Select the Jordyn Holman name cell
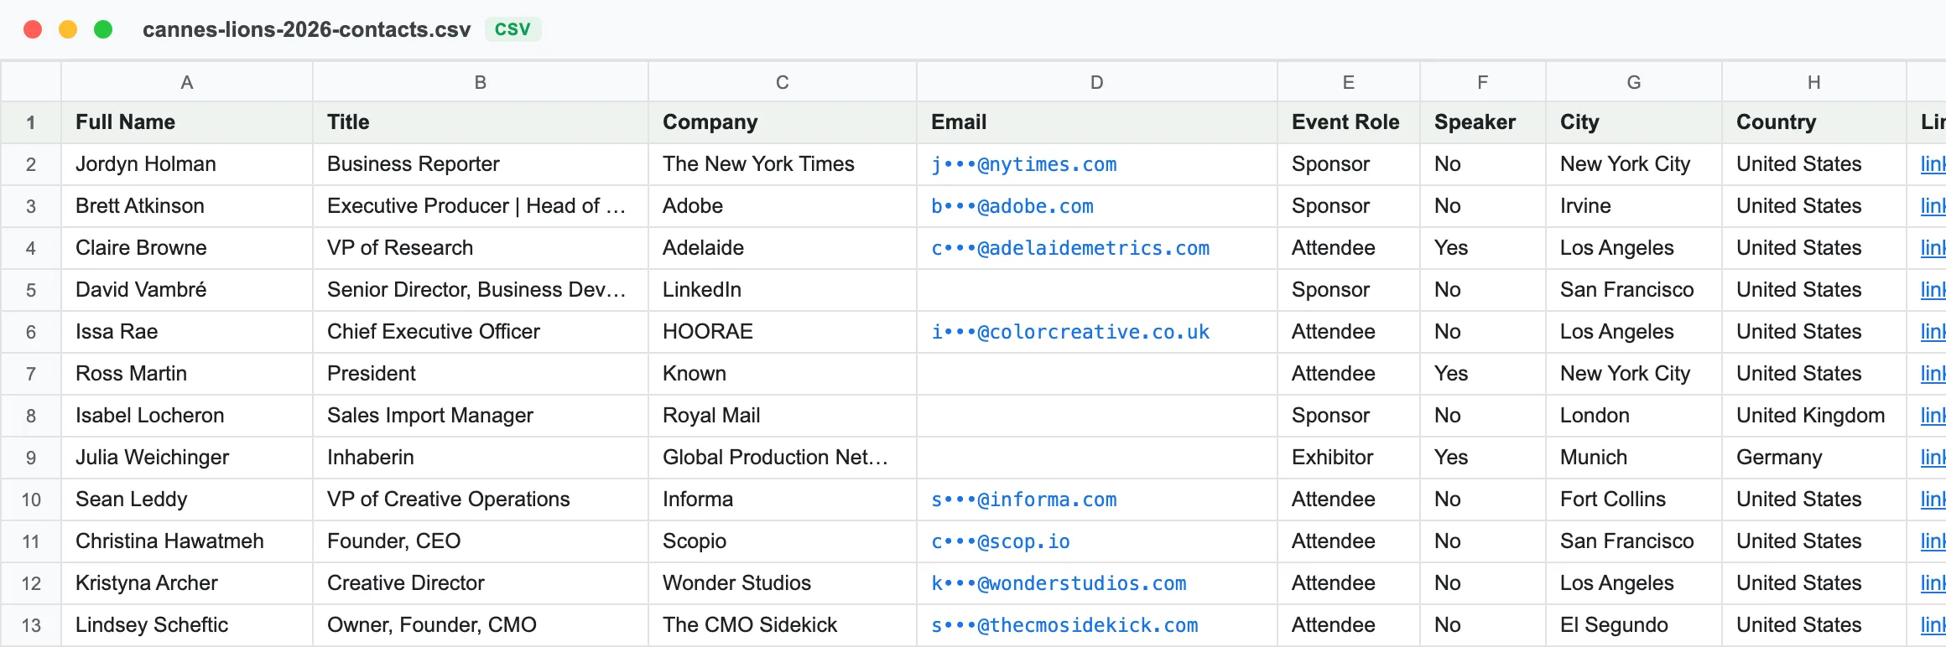The width and height of the screenshot is (1946, 647). (187, 164)
